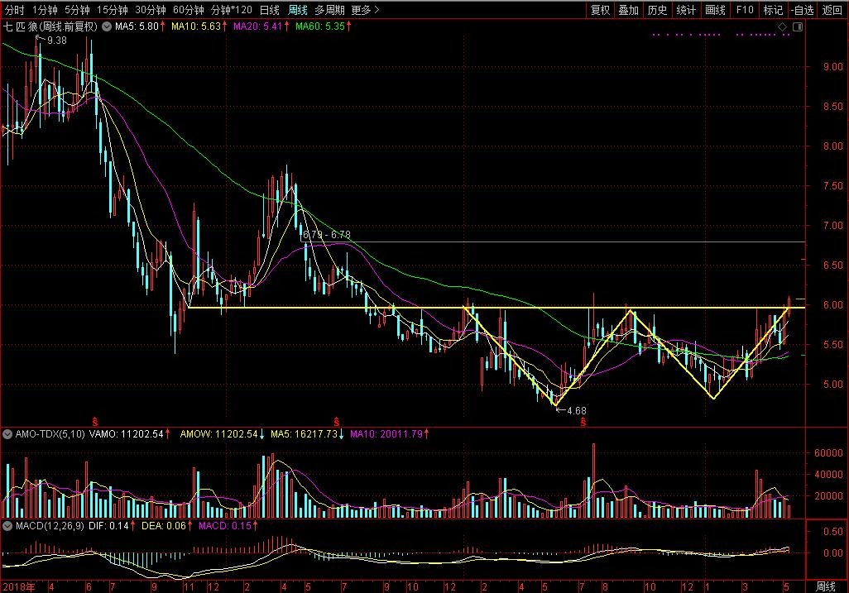Screen dimensions: 849x593
Task: Click the 返回 back button
Action: (x=832, y=10)
